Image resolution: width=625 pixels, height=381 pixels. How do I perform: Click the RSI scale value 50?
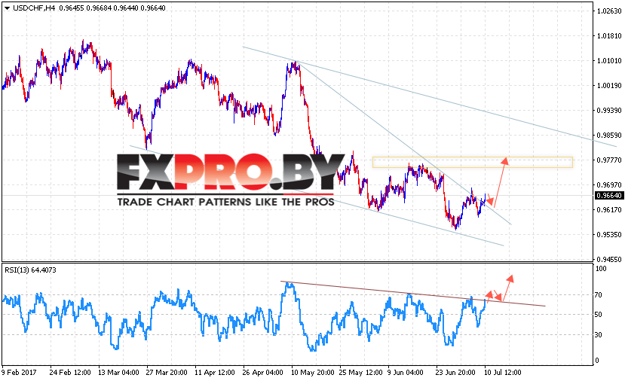tap(599, 315)
